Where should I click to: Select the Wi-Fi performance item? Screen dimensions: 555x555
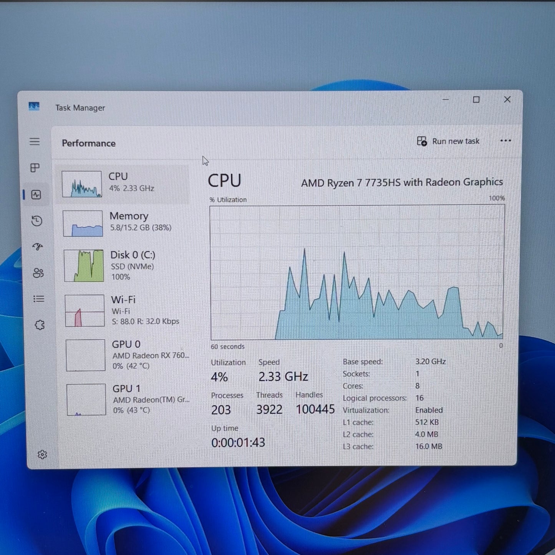coord(127,310)
